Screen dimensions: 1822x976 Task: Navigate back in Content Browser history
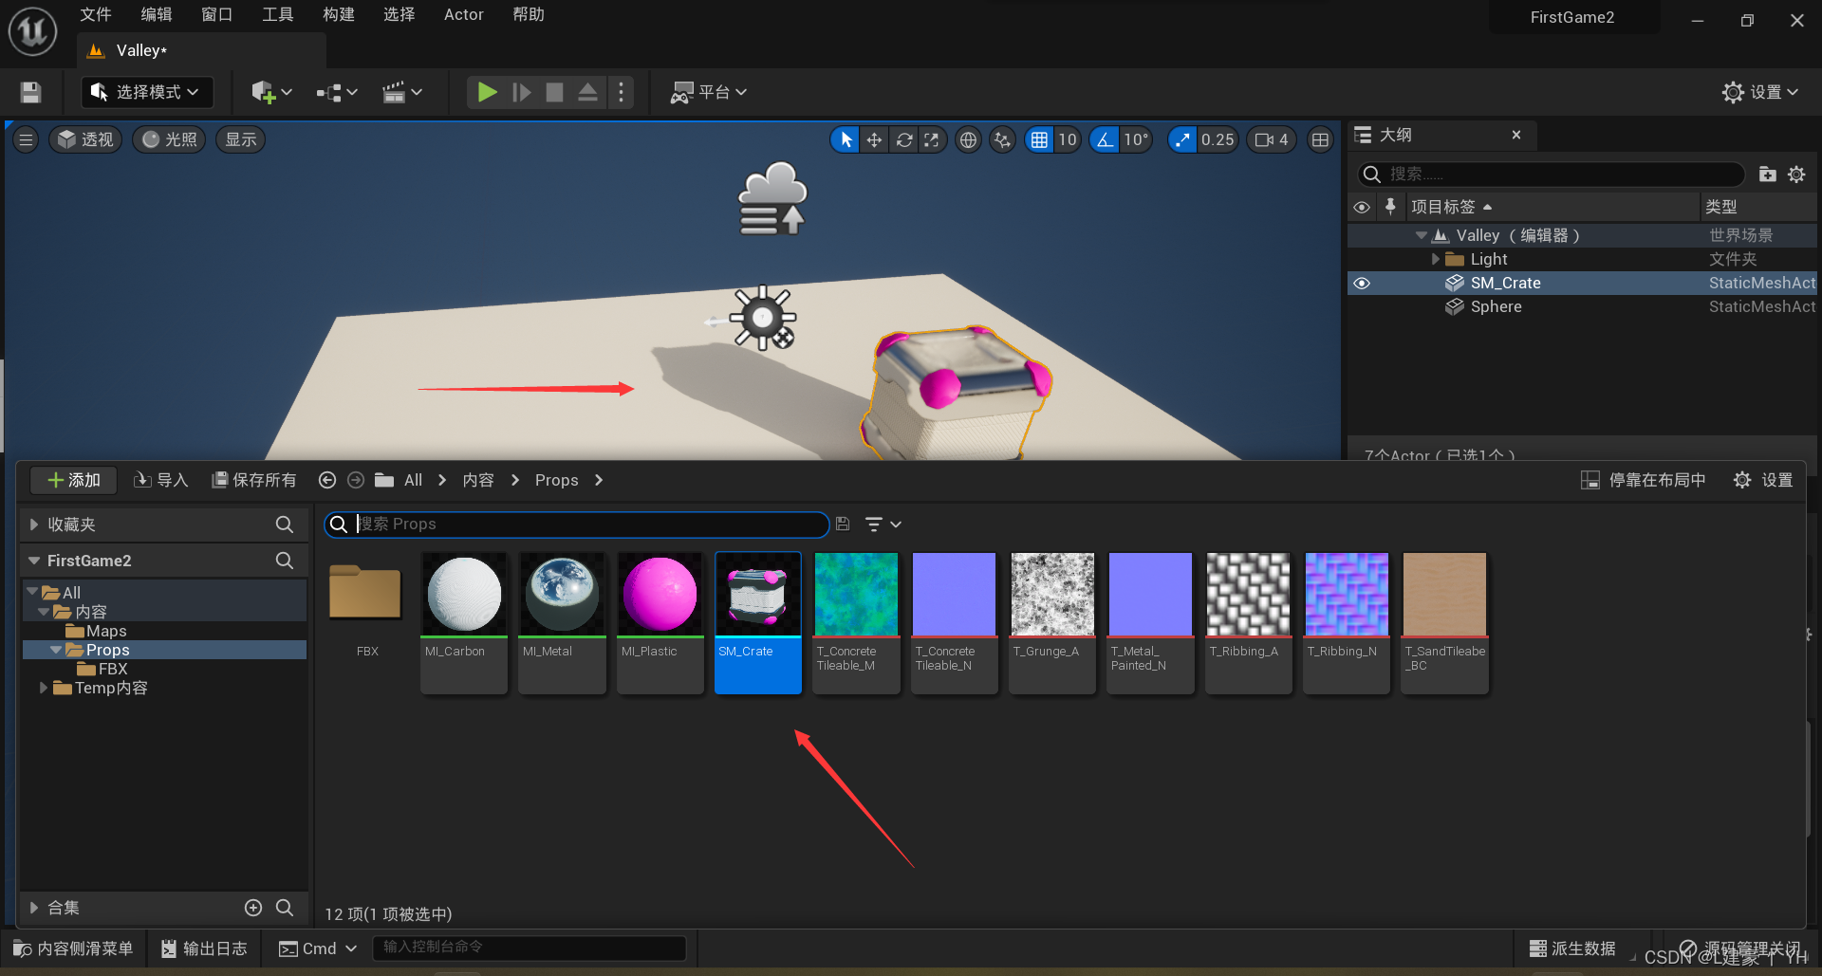pos(327,481)
